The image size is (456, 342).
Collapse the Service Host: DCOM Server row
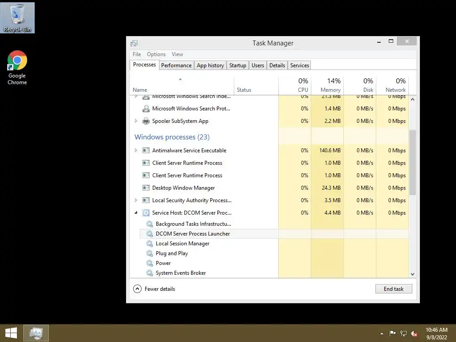pyautogui.click(x=136, y=213)
